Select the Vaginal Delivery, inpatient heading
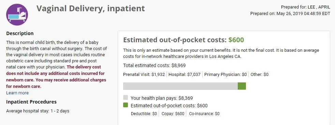335x125 pixels. pos(91,9)
